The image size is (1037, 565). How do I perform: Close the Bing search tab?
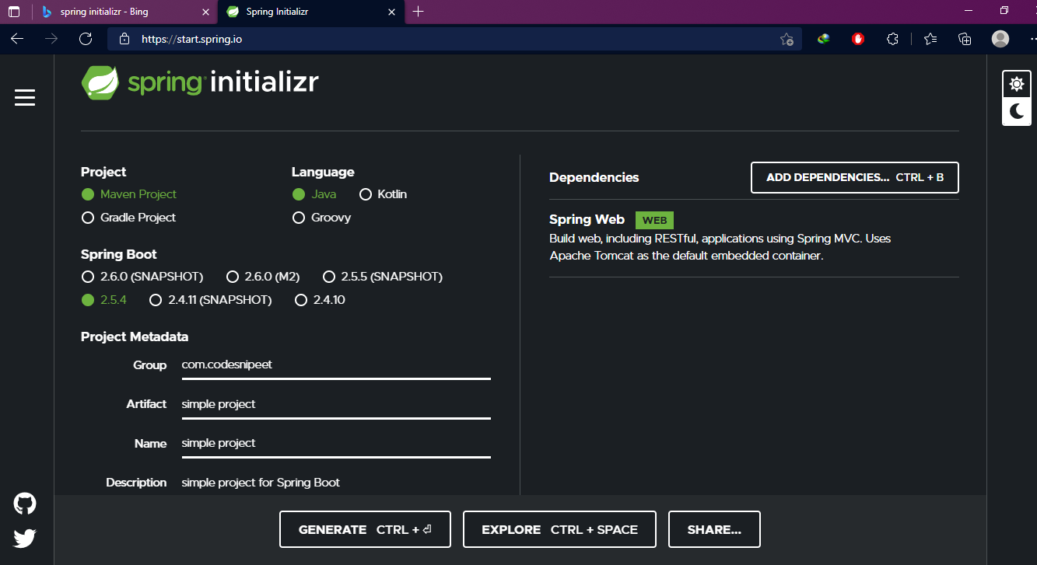point(205,12)
